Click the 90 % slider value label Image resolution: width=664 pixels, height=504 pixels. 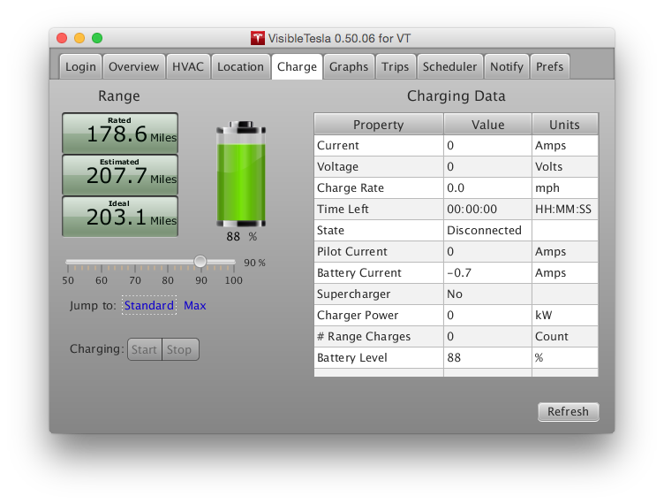click(254, 263)
